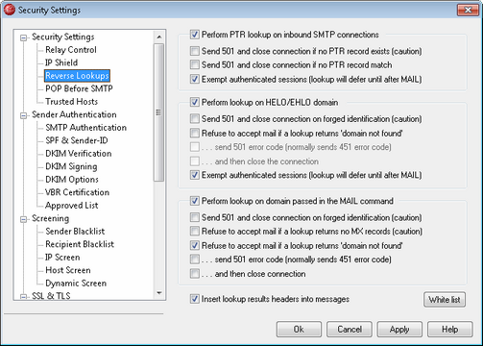The width and height of the screenshot is (483, 346).
Task: Confirm with the Ok button
Action: pos(299,329)
